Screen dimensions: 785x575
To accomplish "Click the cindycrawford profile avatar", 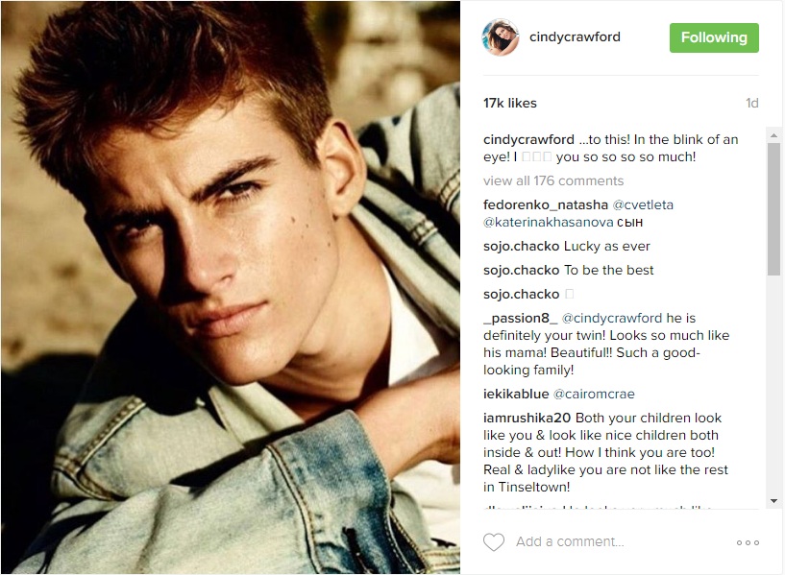I will point(501,37).
